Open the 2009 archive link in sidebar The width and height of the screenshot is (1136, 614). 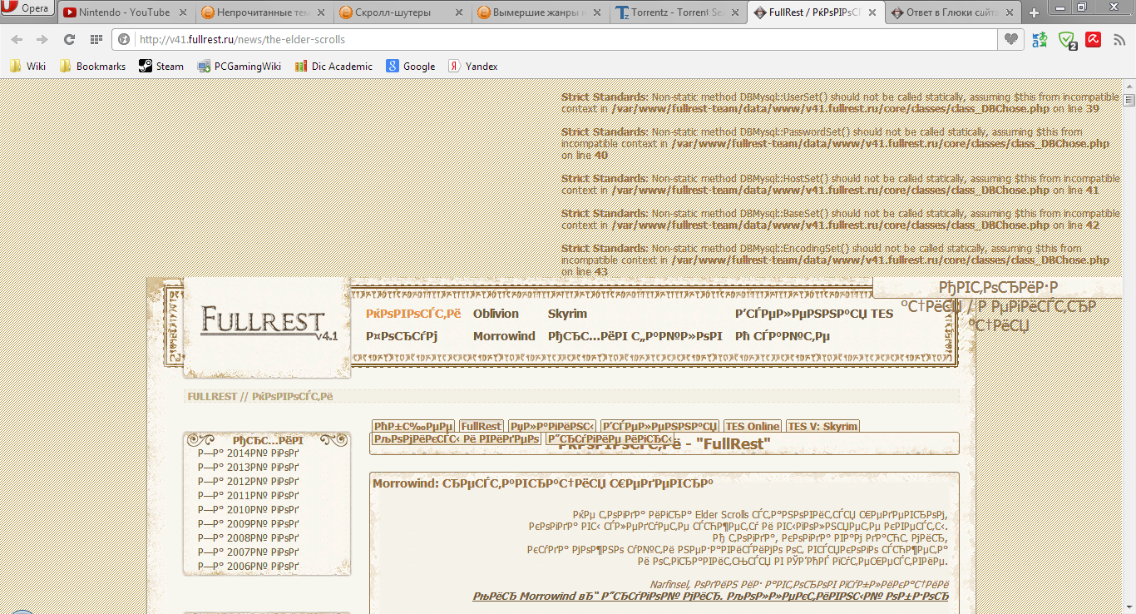click(x=248, y=524)
